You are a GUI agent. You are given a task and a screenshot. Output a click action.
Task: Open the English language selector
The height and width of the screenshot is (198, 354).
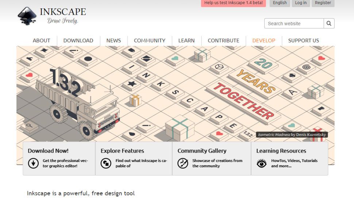tap(280, 3)
